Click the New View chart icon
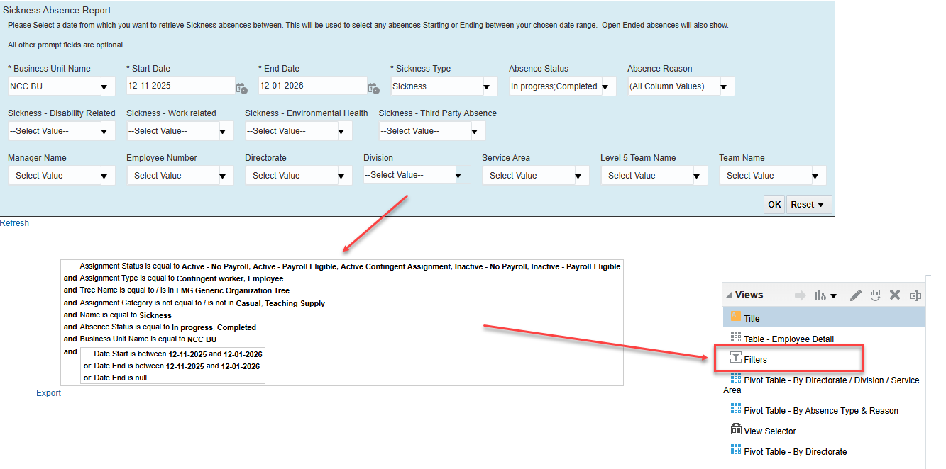This screenshot has width=946, height=469. coord(820,295)
